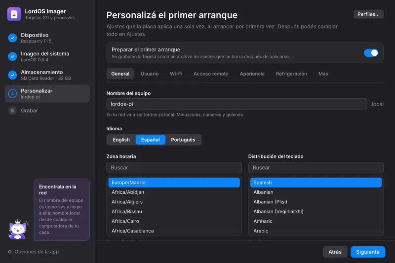This screenshot has height=263, width=395.
Task: Select Africa/Casablanca time zone
Action: click(x=174, y=231)
